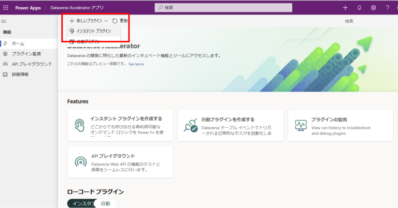Switch to the 自動 tab under ローコード プラグイン
The width and height of the screenshot is (398, 208).
[106, 203]
